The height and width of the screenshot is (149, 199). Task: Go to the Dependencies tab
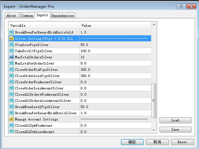pyautogui.click(x=62, y=16)
